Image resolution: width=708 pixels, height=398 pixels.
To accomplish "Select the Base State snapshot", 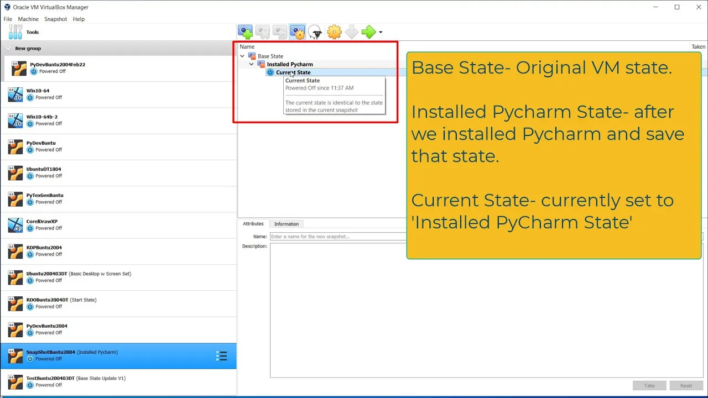I will (x=270, y=56).
